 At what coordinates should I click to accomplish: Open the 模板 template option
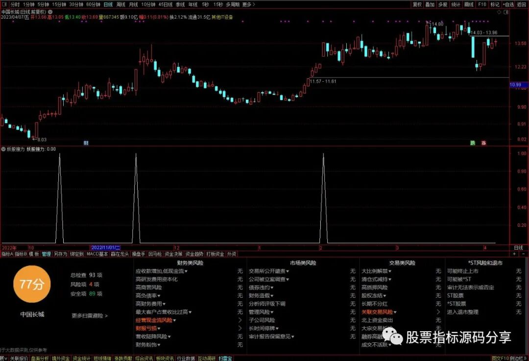(x=34, y=254)
